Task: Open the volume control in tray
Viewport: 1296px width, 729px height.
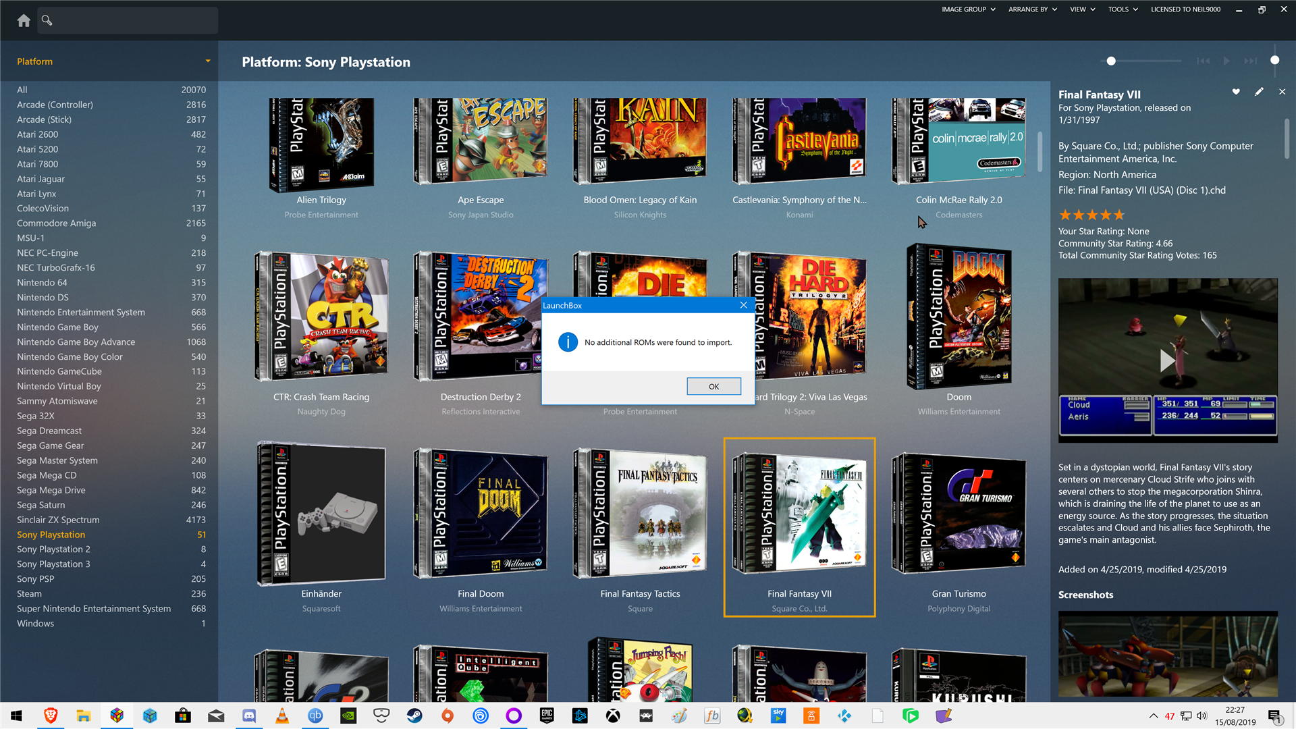Action: 1201,715
